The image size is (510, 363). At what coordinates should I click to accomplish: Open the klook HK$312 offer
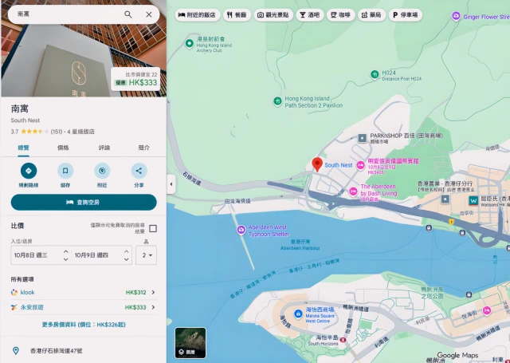tap(84, 292)
